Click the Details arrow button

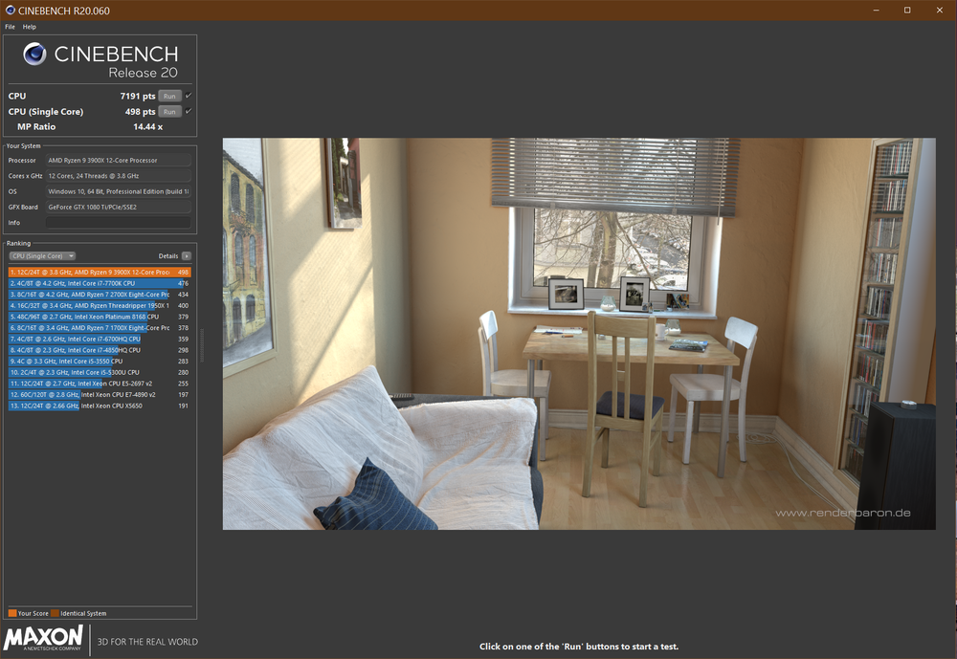pos(187,256)
